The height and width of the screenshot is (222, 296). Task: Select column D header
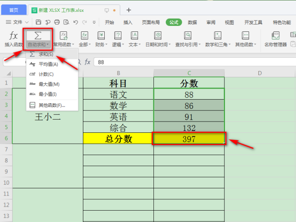[260, 73]
